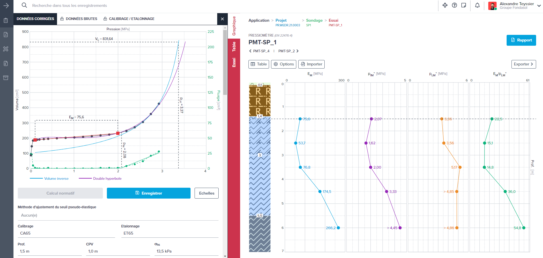The image size is (543, 258).
Task: Click the Enregistrer button
Action: click(x=148, y=193)
